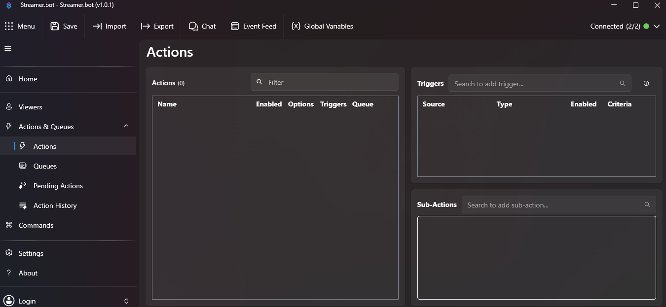The image size is (666, 307).
Task: Click the Enabled column header
Action: (269, 104)
